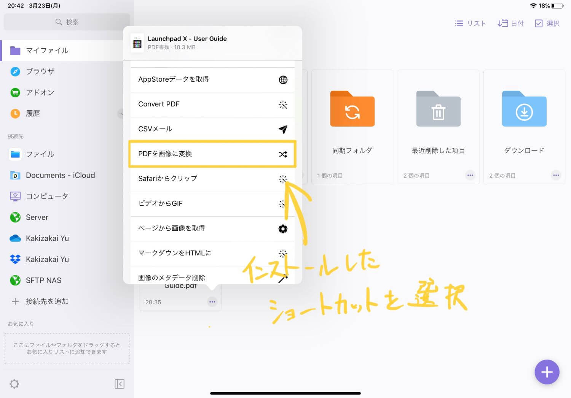Open the 履歴 clock icon

click(15, 113)
